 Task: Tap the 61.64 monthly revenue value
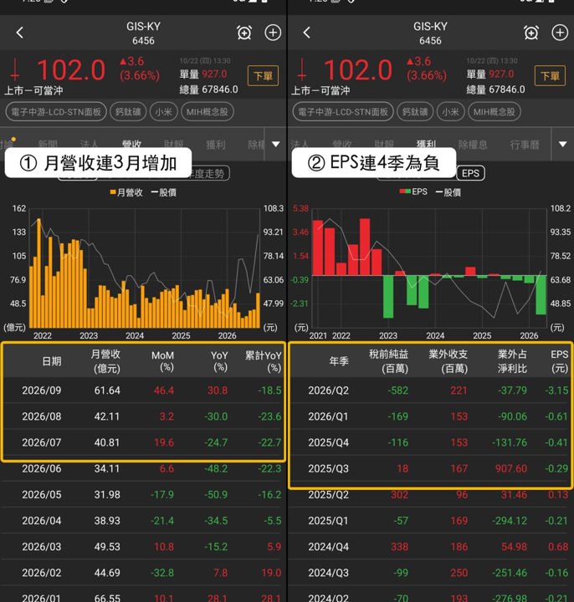click(107, 390)
